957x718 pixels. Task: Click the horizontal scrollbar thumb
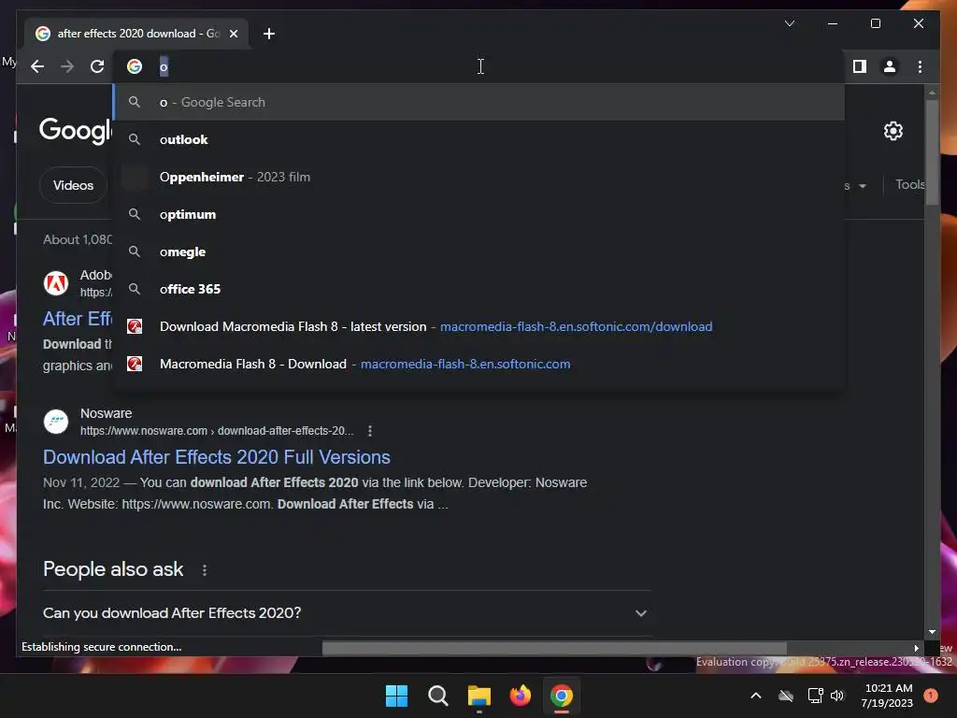(554, 648)
